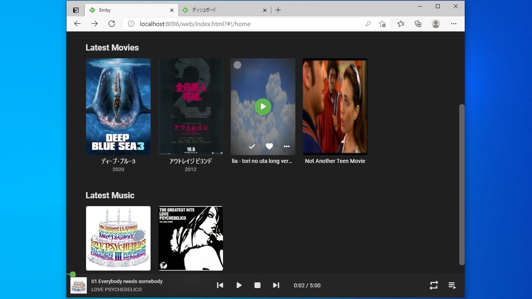The height and width of the screenshot is (299, 532).
Task: Open the play queue list icon
Action: point(452,285)
